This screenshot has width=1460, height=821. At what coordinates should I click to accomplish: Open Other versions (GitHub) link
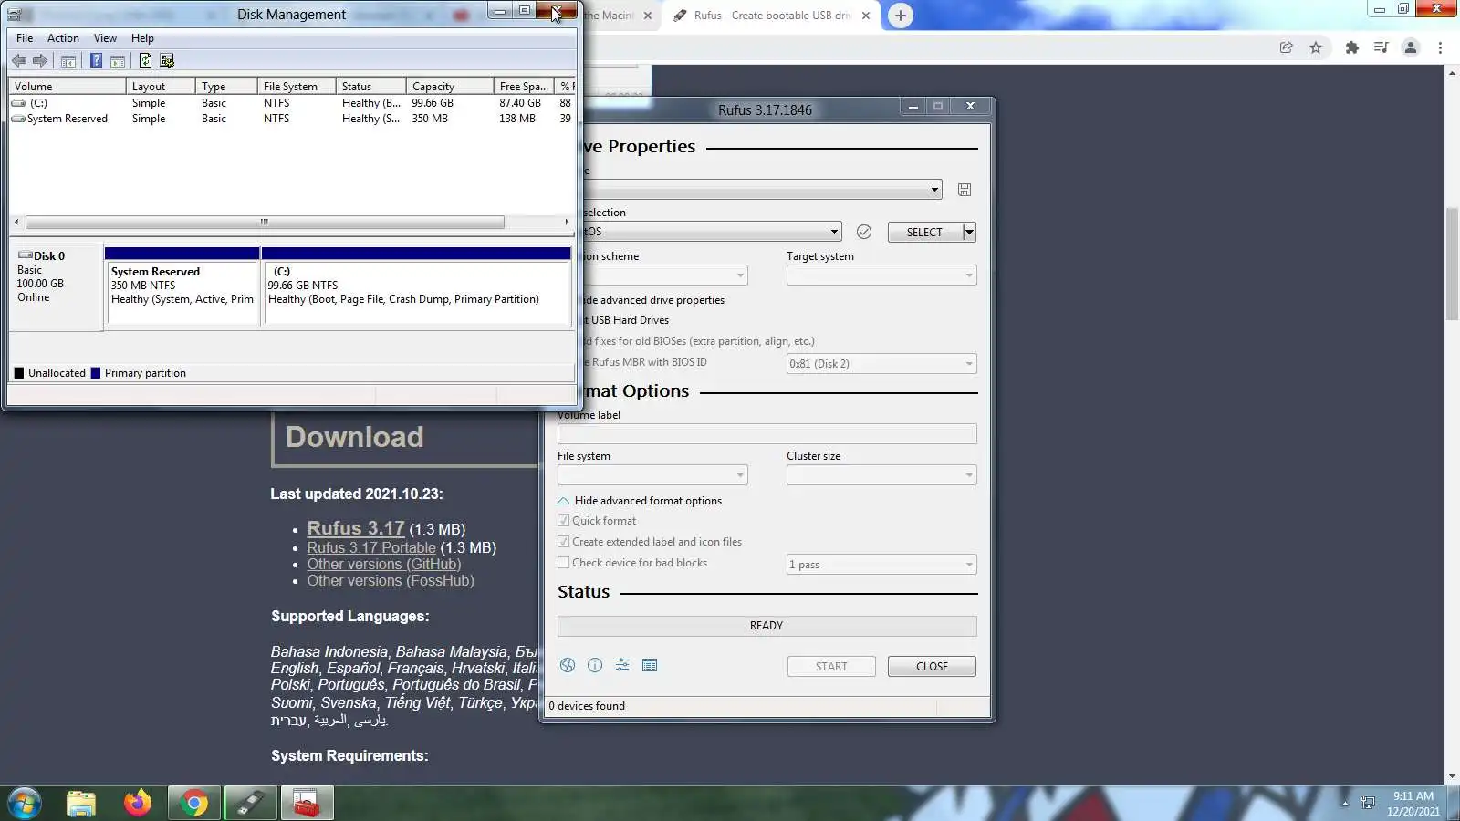[384, 564]
